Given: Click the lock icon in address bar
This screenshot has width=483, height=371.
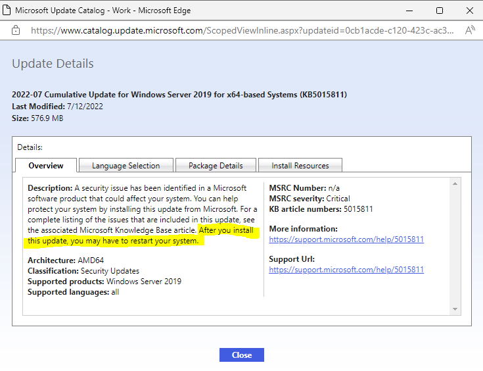Looking at the screenshot, I should [x=16, y=30].
